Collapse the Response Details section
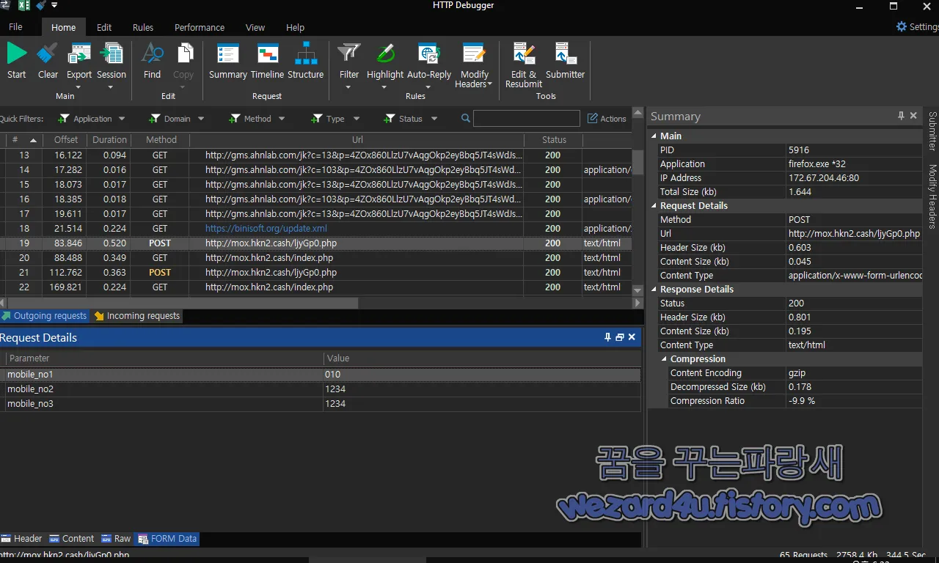Screen dimensions: 939x563 pyautogui.click(x=654, y=290)
